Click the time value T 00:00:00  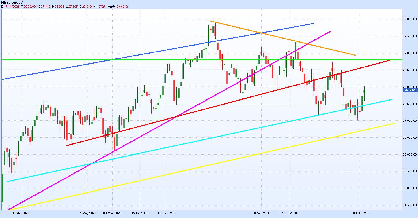(29, 6)
